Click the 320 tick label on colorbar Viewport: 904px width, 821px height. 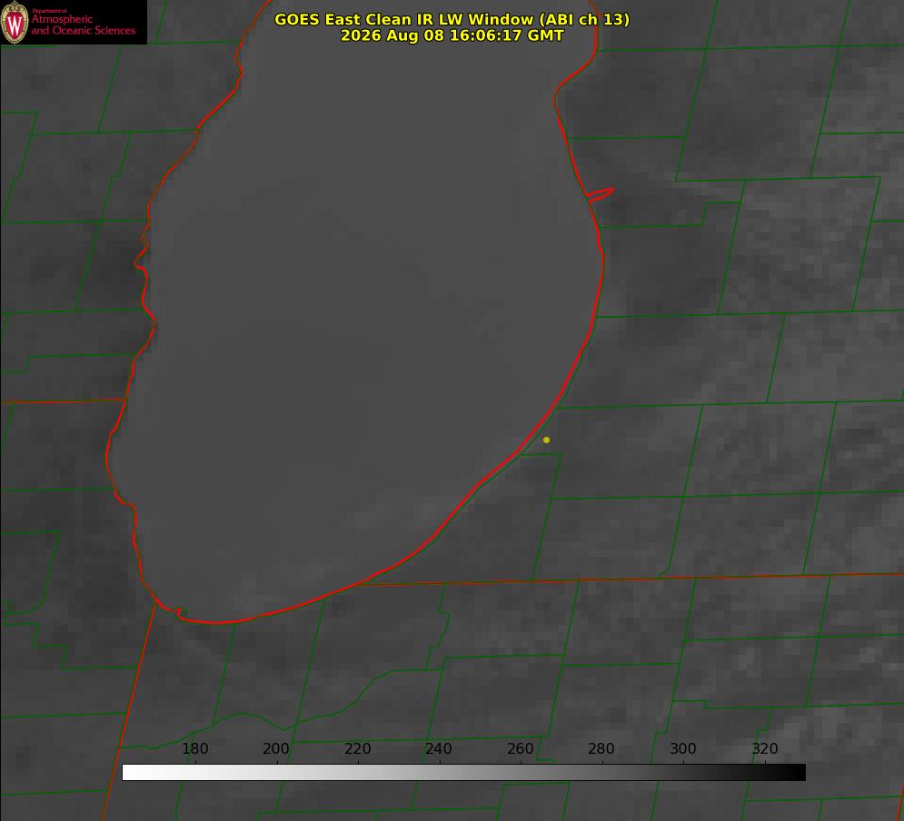[x=765, y=748]
